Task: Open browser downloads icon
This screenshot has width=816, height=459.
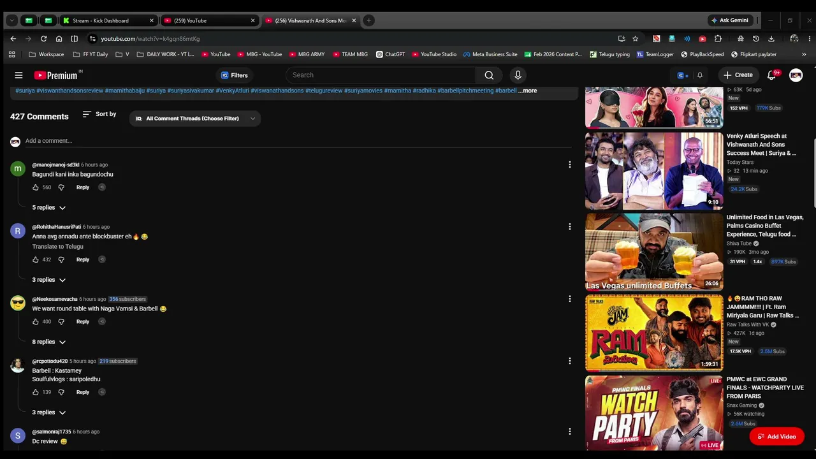Action: tap(771, 39)
